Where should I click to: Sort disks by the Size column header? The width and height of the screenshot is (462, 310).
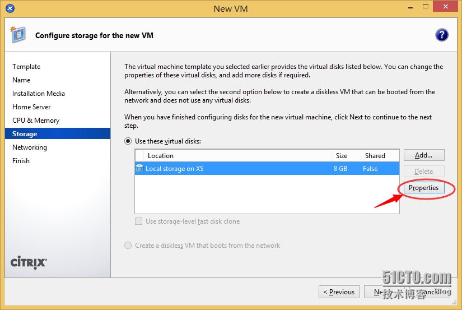[342, 156]
